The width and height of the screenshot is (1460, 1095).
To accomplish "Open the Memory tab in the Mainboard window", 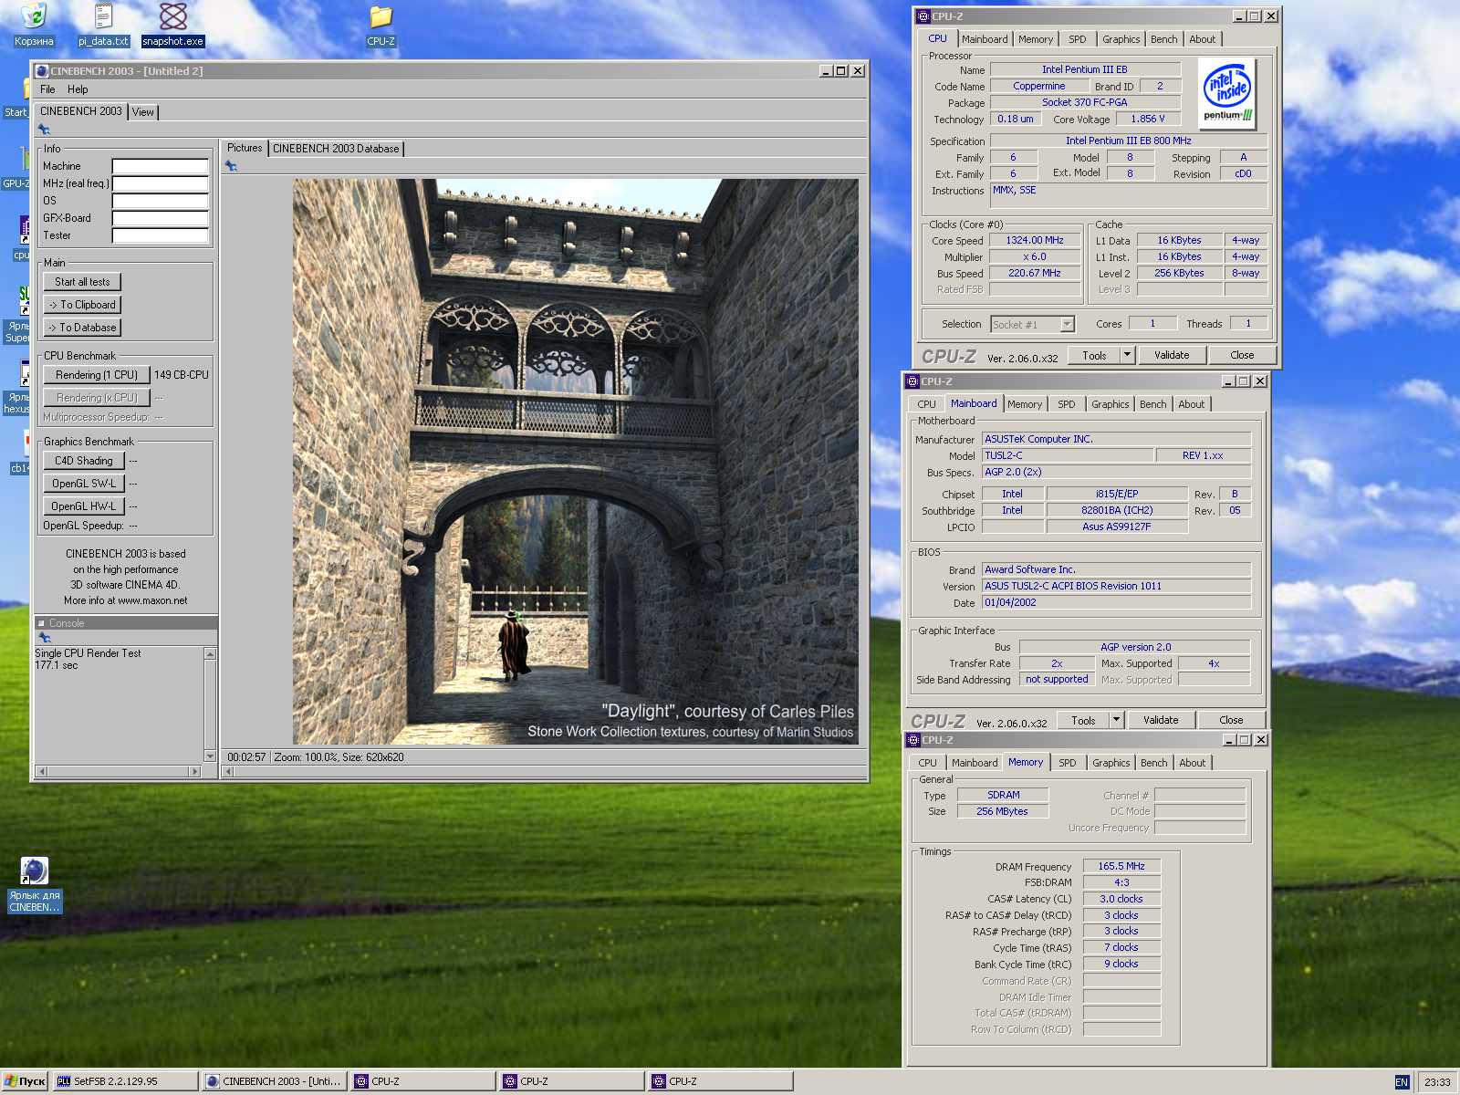I will pos(1025,404).
